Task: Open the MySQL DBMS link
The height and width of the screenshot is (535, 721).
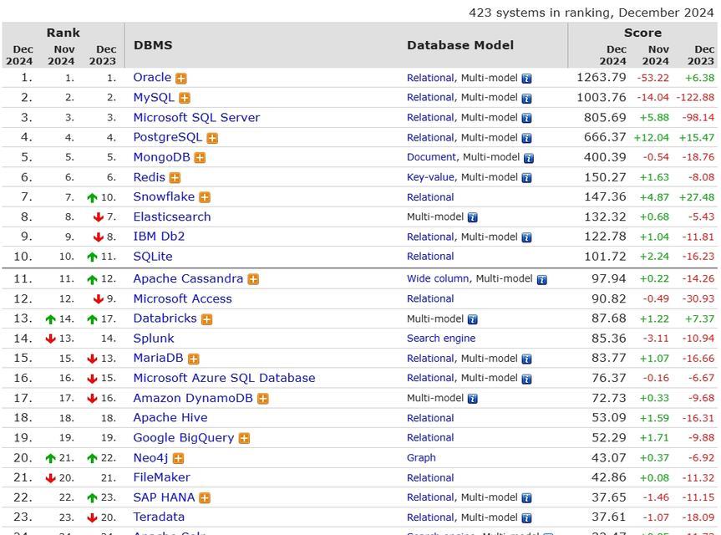Action: [154, 98]
